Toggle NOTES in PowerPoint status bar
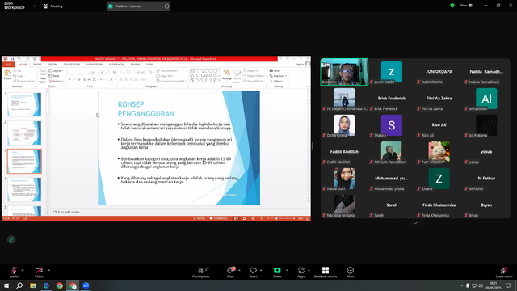This screenshot has width=517, height=291. coord(200,218)
